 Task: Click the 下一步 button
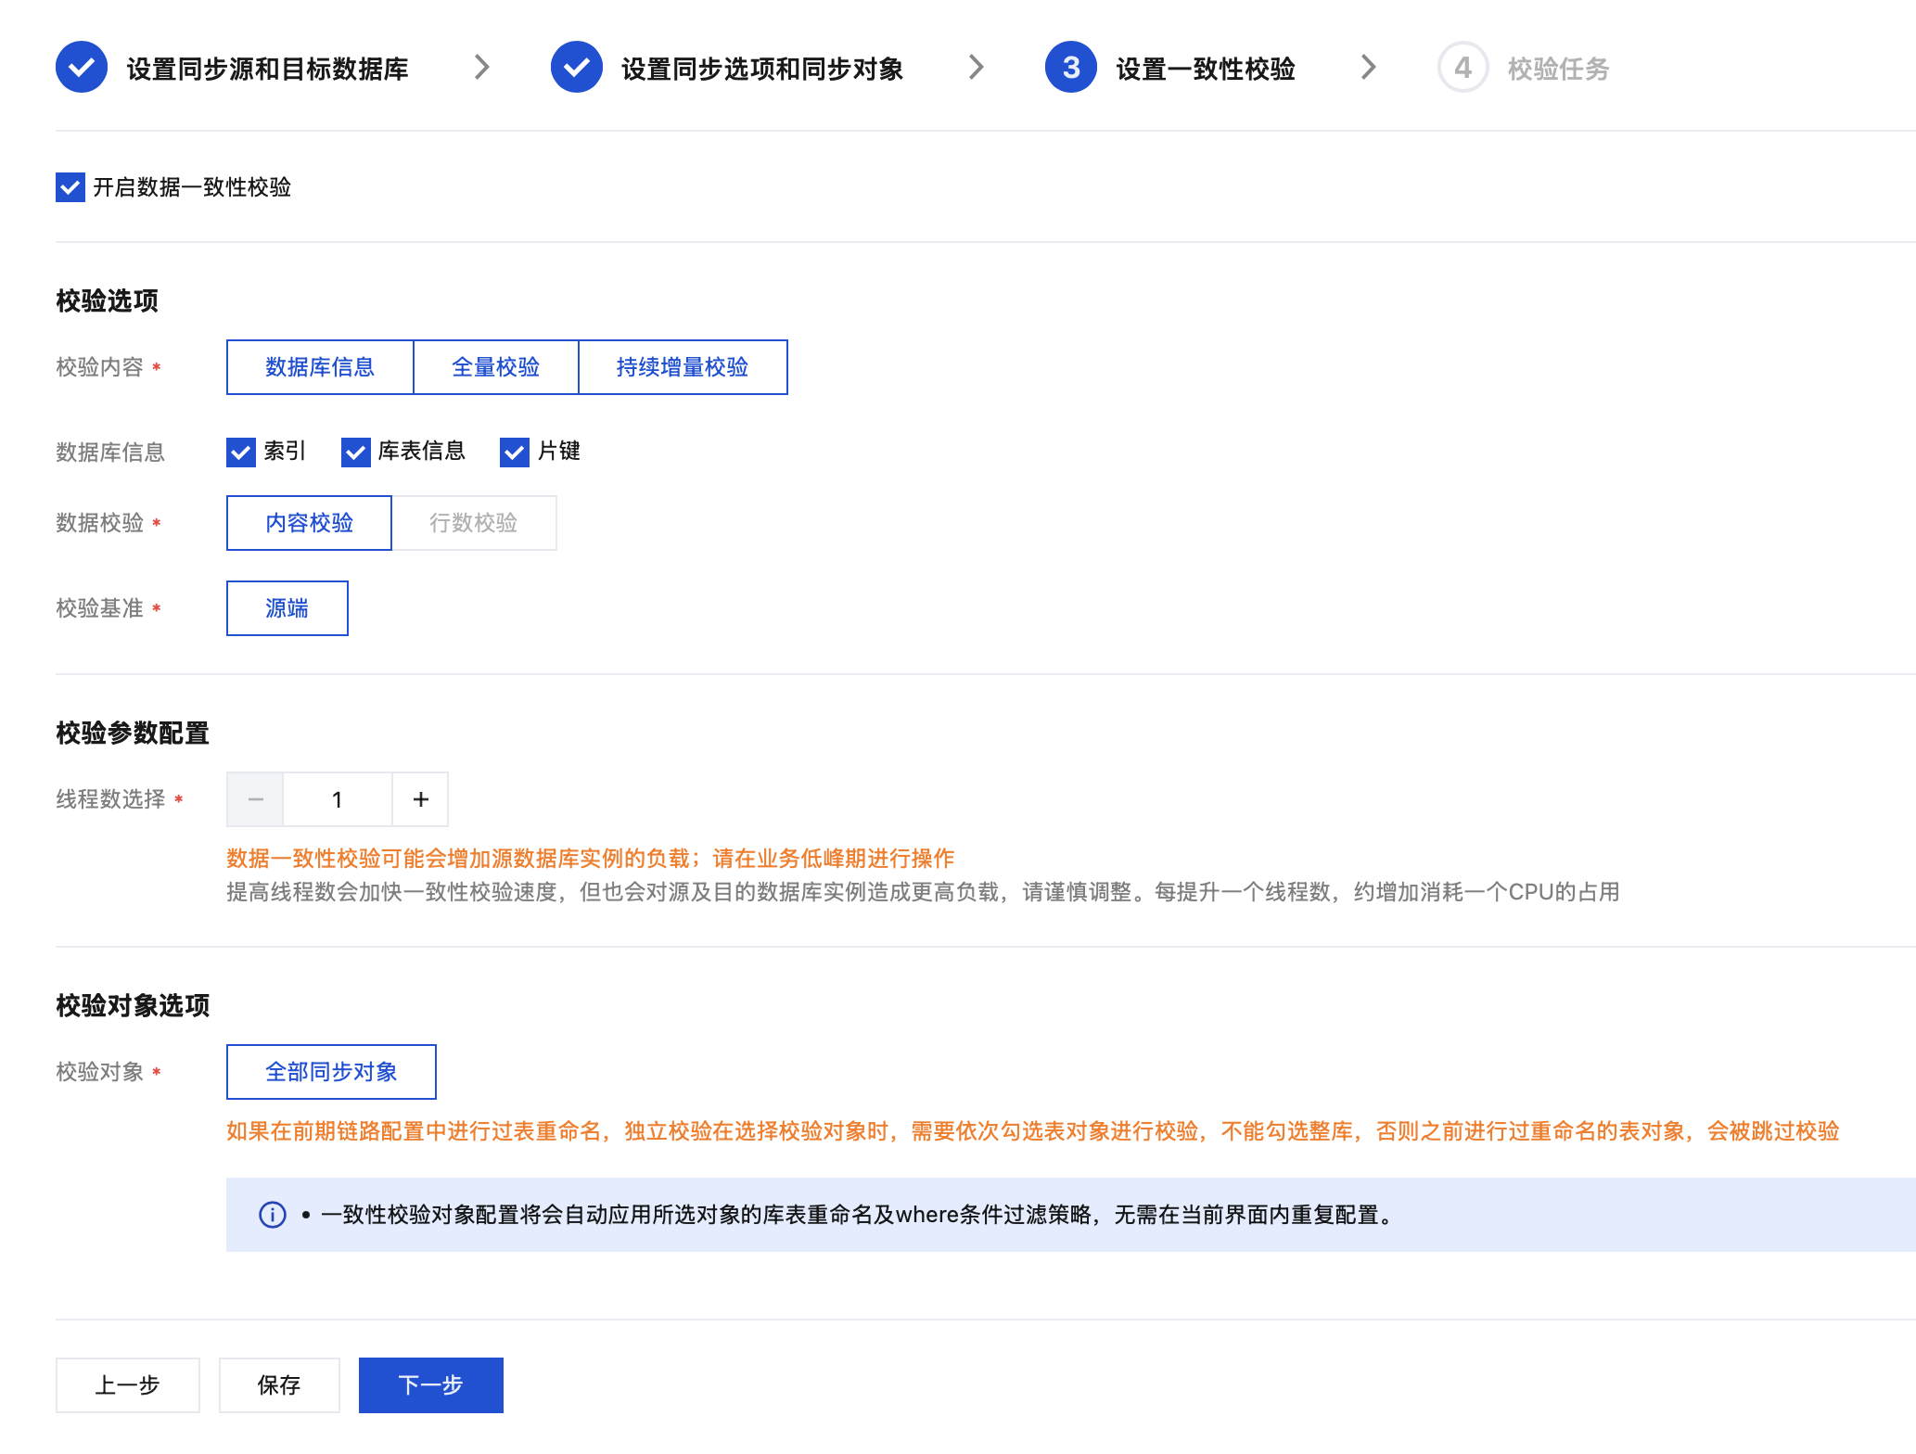click(x=430, y=1385)
